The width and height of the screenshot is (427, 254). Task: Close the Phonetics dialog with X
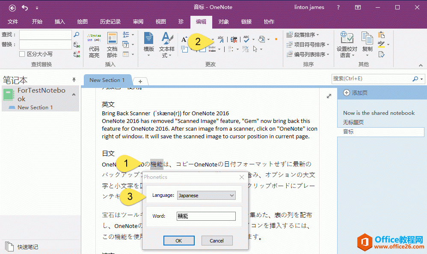tap(242, 177)
